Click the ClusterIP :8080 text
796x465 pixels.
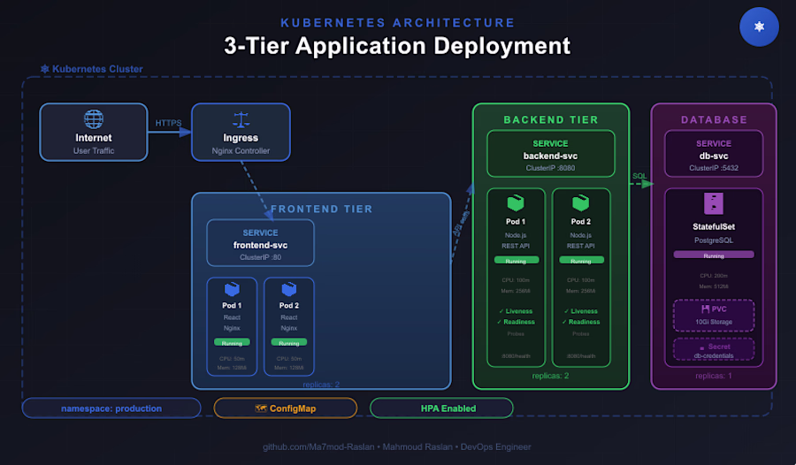550,168
